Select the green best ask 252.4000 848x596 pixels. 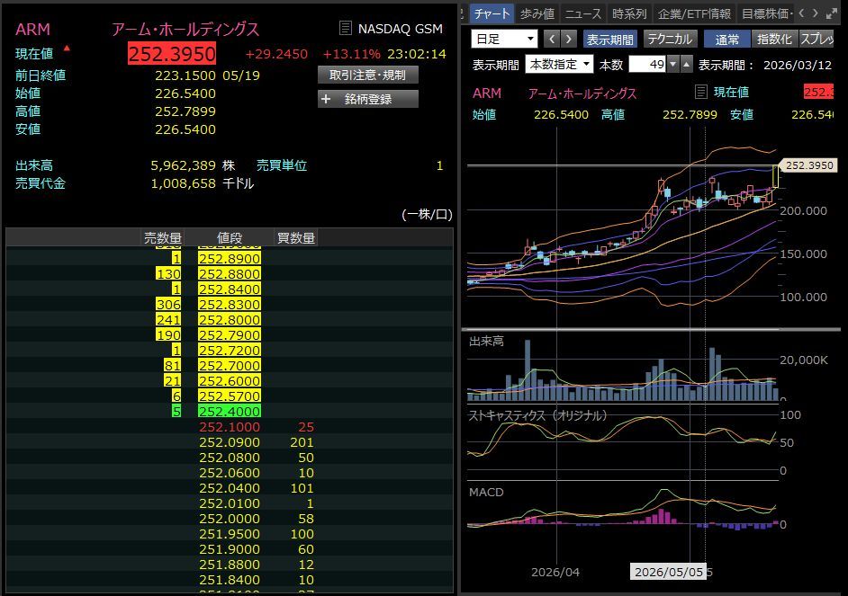coord(230,412)
